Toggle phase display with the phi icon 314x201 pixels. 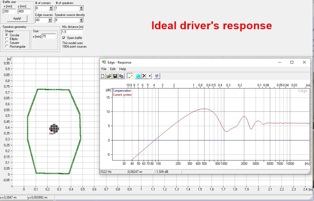pos(157,76)
